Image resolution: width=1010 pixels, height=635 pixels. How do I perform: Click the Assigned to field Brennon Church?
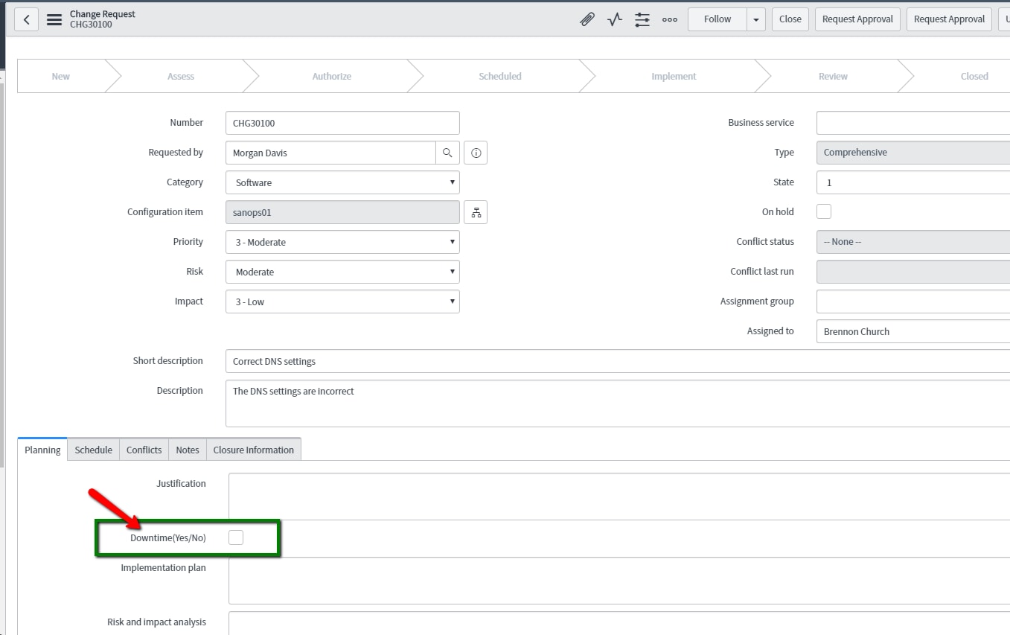point(913,331)
